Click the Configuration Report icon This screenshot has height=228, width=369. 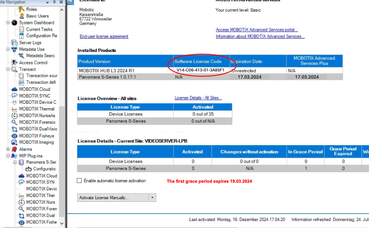[21, 35]
